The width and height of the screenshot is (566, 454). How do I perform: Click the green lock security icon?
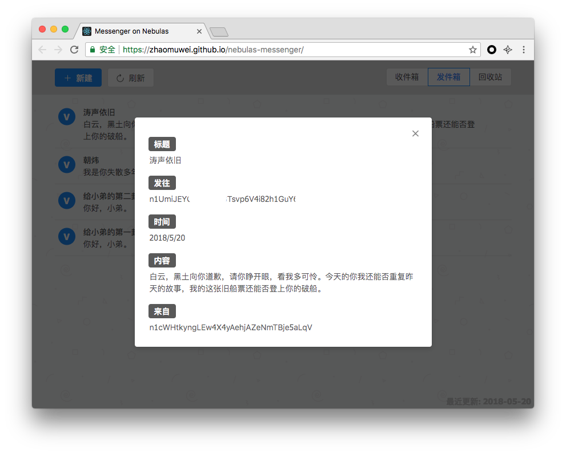pyautogui.click(x=93, y=50)
